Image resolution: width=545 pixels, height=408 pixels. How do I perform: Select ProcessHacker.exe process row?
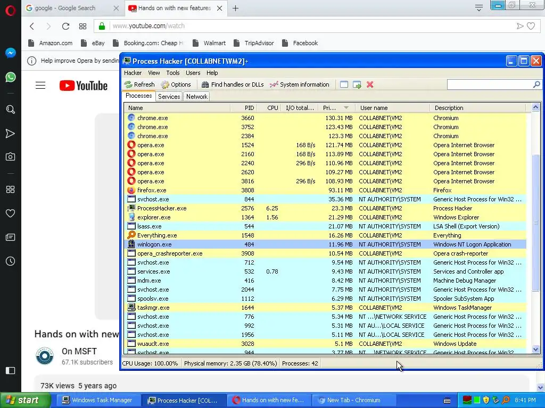tap(325, 208)
